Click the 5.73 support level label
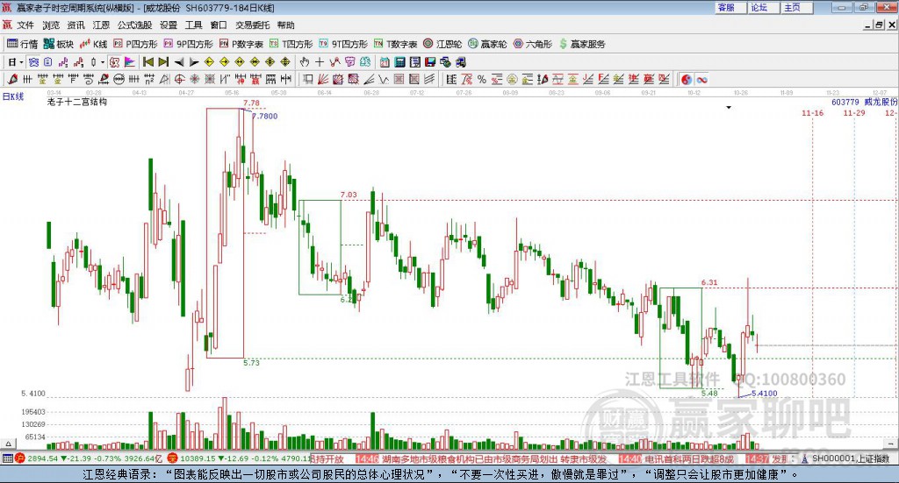This screenshot has width=899, height=483. click(x=251, y=362)
